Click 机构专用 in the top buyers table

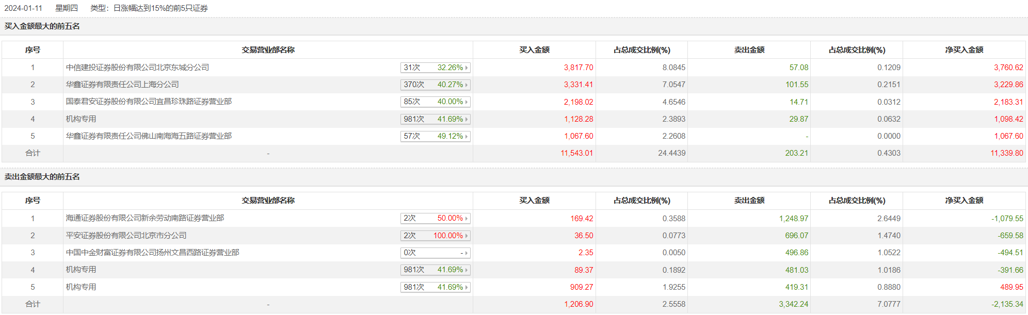coord(81,119)
